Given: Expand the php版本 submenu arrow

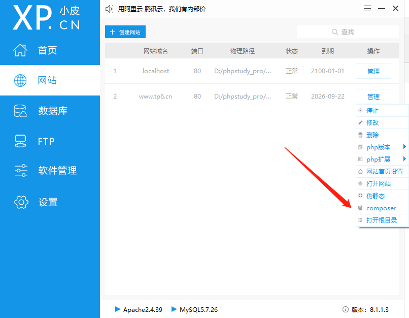Looking at the screenshot, I should (x=404, y=147).
